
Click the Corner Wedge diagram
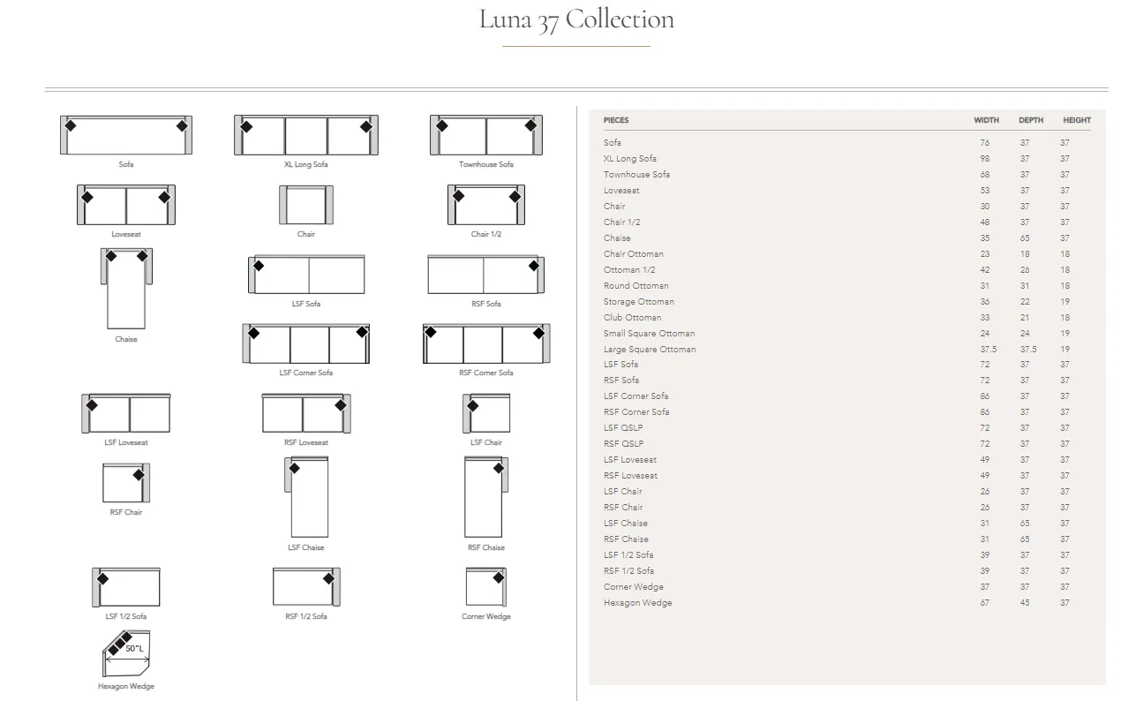(x=485, y=587)
